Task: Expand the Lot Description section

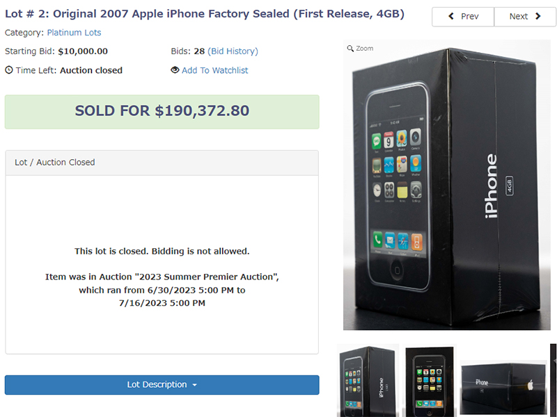Action: (162, 385)
